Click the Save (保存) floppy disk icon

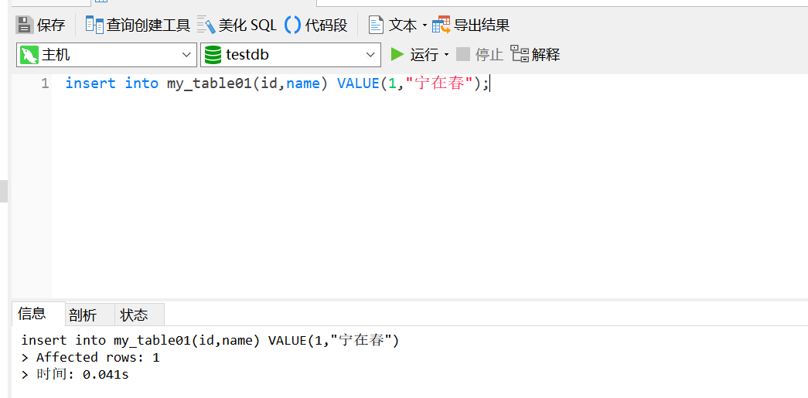24,25
